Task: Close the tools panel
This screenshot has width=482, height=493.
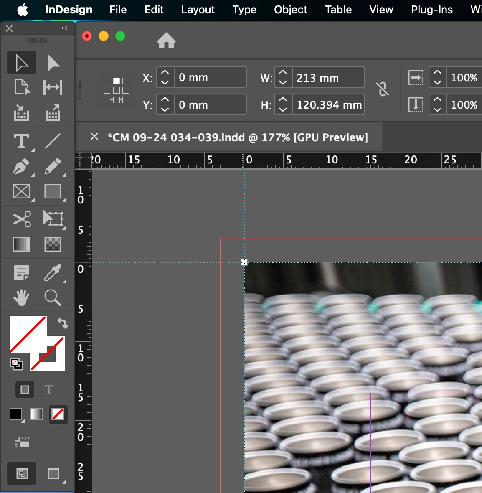Action: [x=9, y=28]
